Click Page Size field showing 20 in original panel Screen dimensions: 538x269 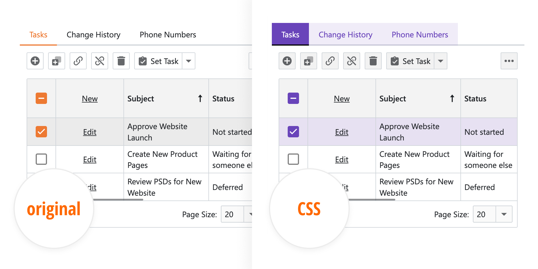point(232,214)
